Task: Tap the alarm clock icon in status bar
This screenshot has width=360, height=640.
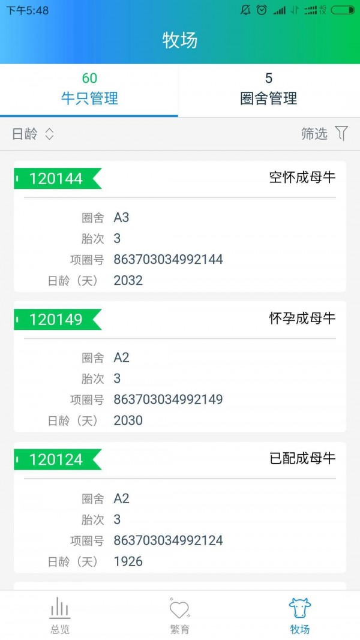Action: pyautogui.click(x=260, y=9)
